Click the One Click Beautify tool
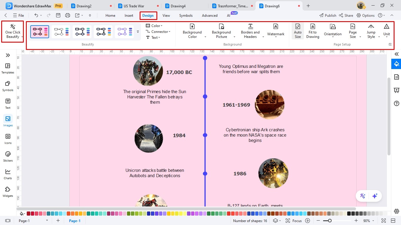 click(x=13, y=31)
